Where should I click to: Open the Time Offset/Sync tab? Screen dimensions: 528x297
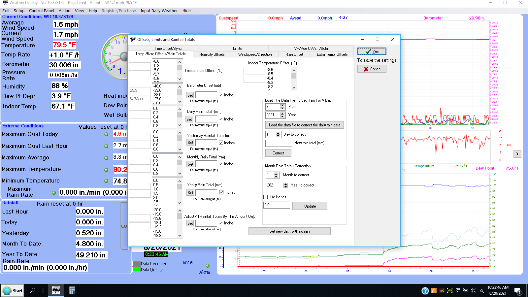pyautogui.click(x=168, y=48)
